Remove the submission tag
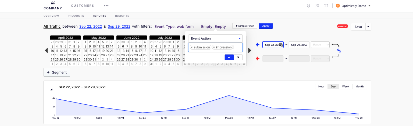413x126 pixels. pyautogui.click(x=192, y=48)
